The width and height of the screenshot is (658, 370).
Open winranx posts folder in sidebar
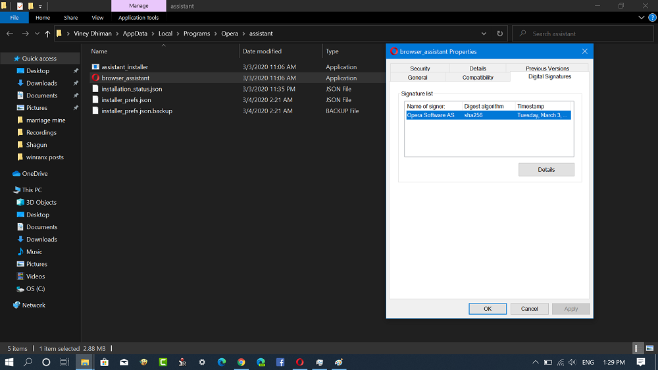[x=45, y=157]
